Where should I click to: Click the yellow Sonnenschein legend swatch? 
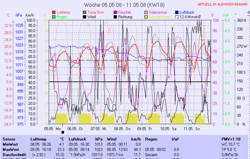[x=146, y=17]
